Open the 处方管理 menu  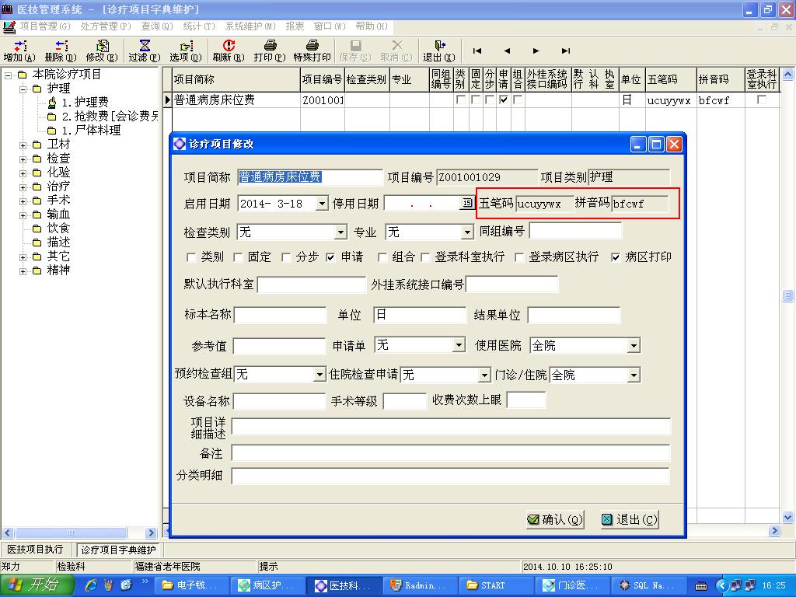click(105, 26)
